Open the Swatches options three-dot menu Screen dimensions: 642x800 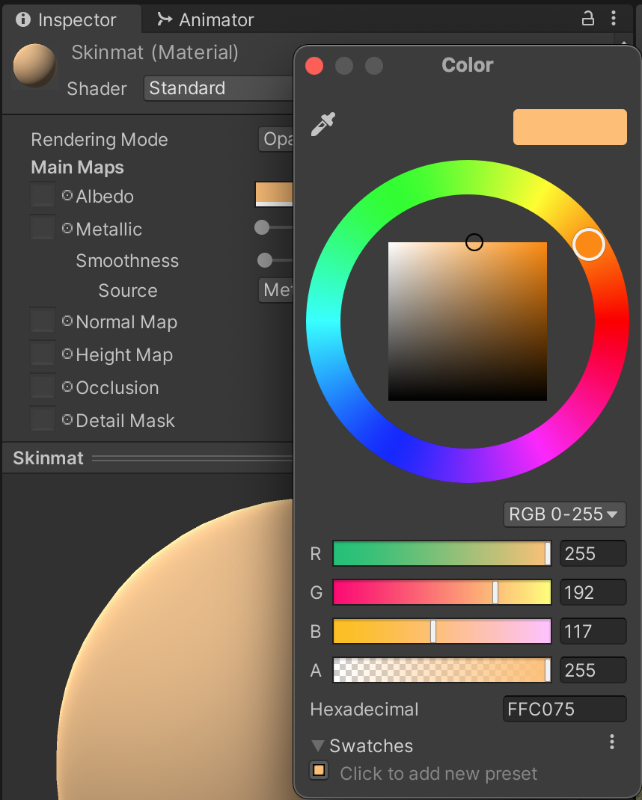[x=612, y=742]
